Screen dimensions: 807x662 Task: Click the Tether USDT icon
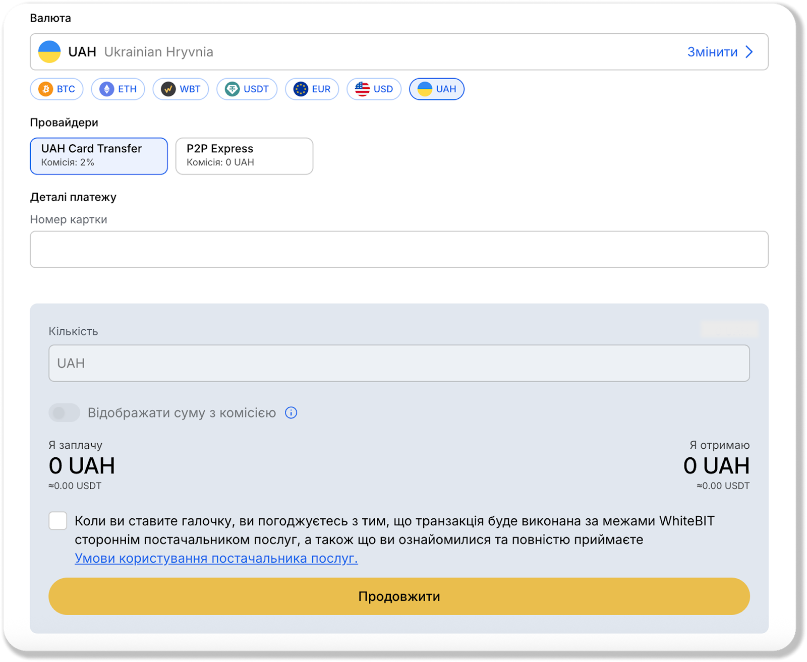click(x=232, y=89)
